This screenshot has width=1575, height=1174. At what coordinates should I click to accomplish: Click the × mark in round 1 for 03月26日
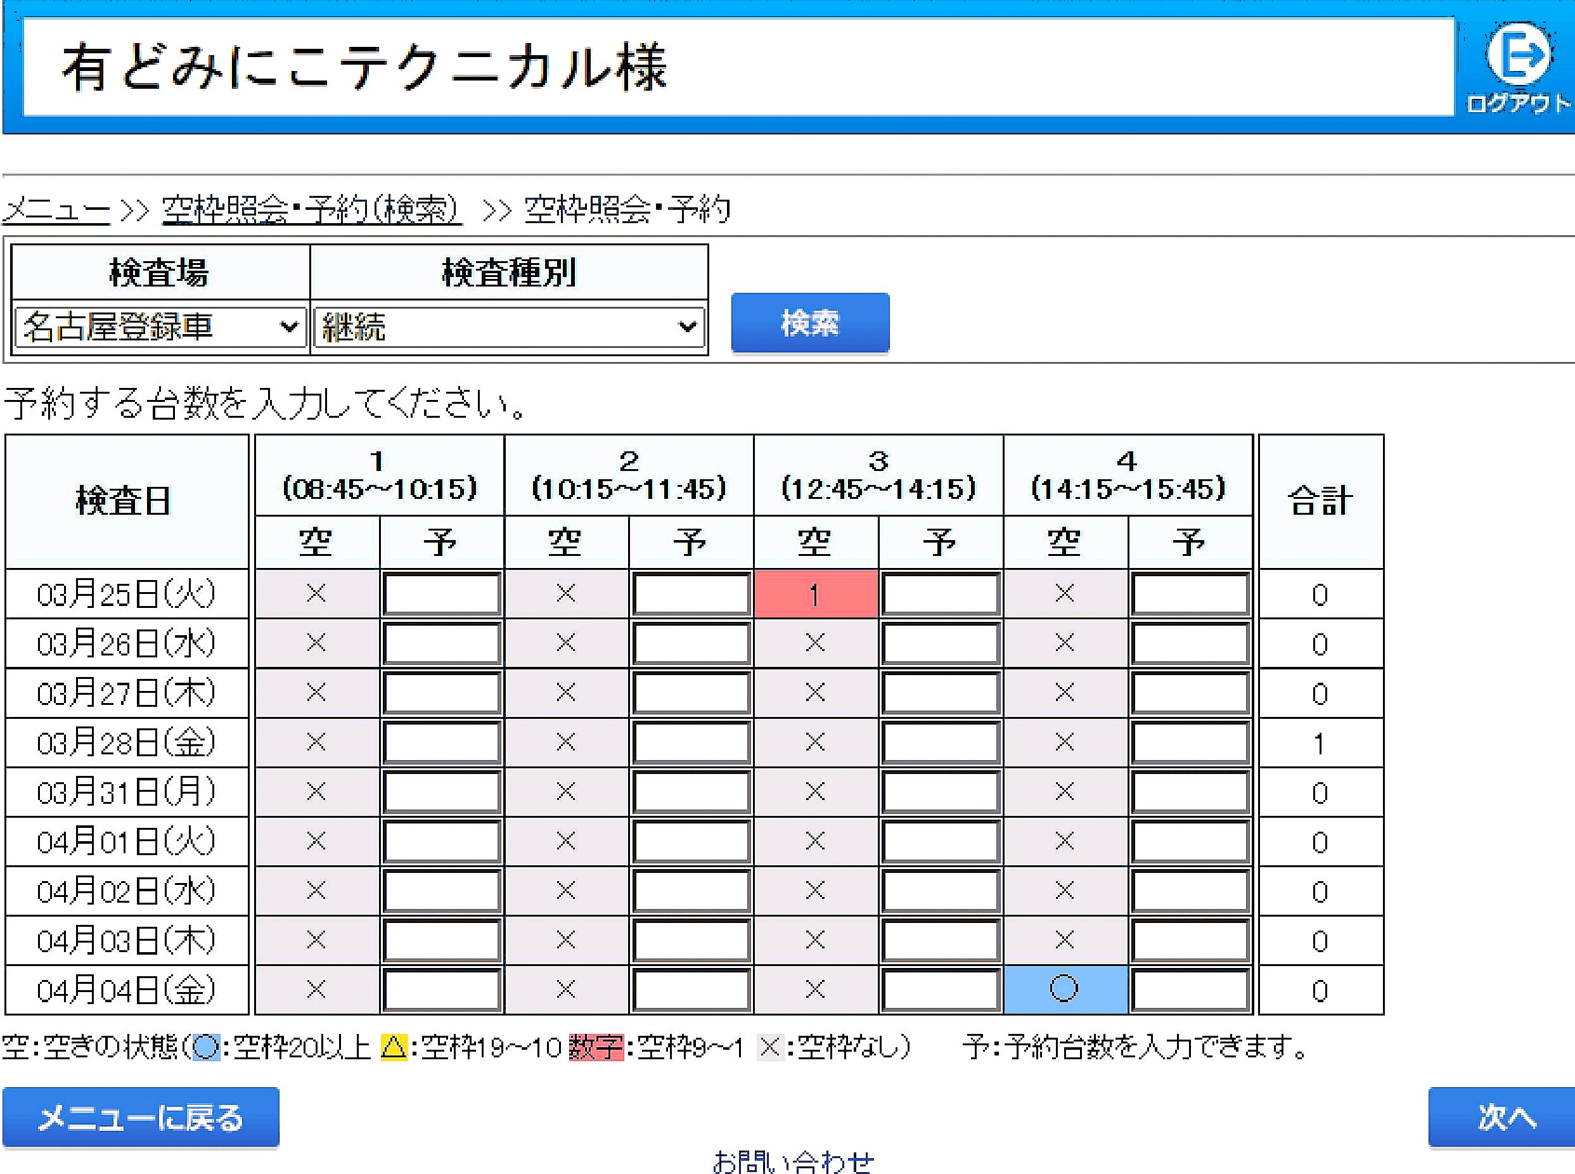(x=316, y=643)
